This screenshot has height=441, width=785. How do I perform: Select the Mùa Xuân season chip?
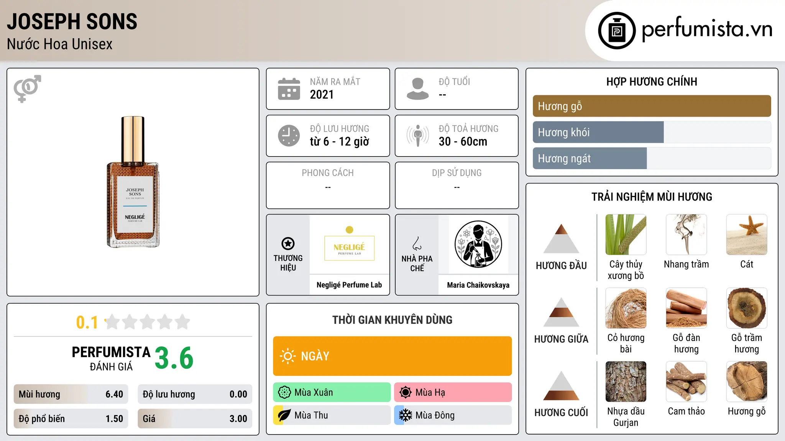[x=332, y=392]
